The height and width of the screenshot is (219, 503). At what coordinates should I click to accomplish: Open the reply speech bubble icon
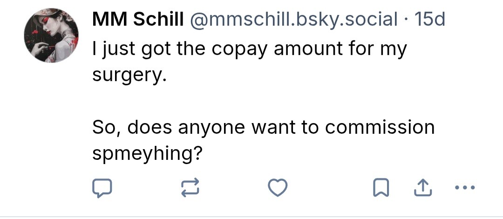coord(101,187)
